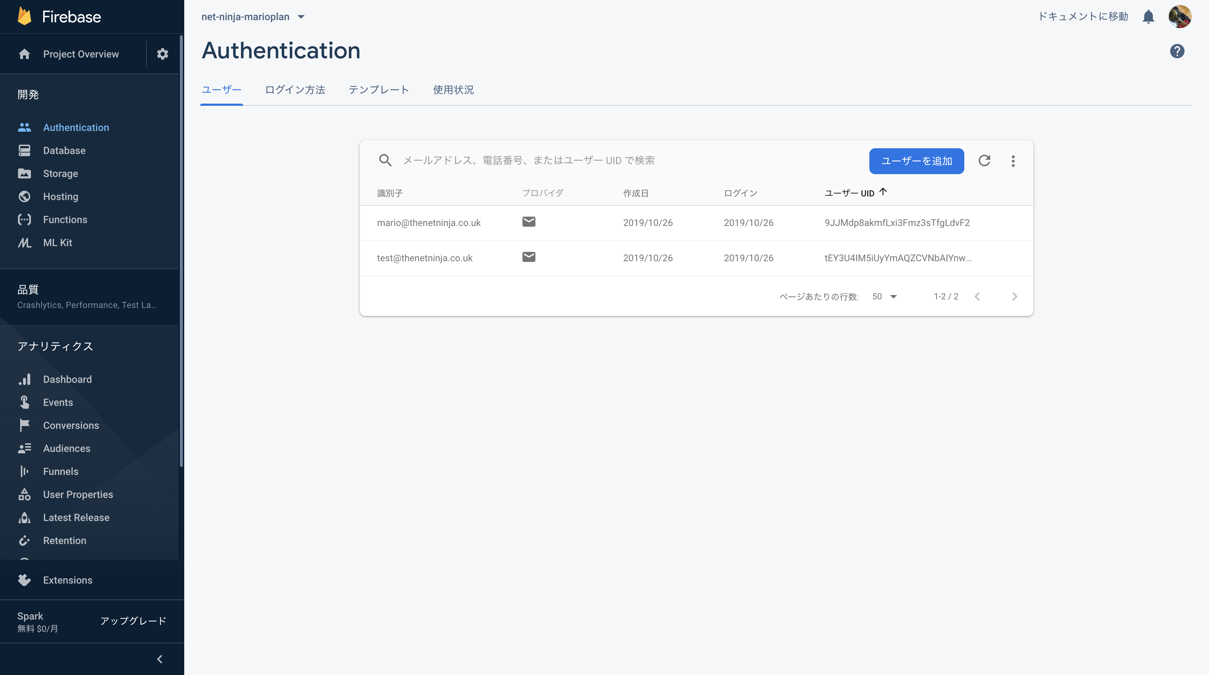Click the ML Kit icon

point(24,242)
